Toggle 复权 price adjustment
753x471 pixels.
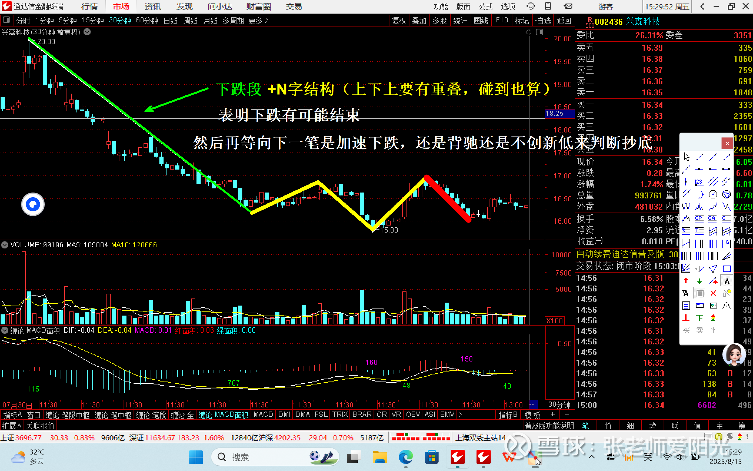click(399, 21)
